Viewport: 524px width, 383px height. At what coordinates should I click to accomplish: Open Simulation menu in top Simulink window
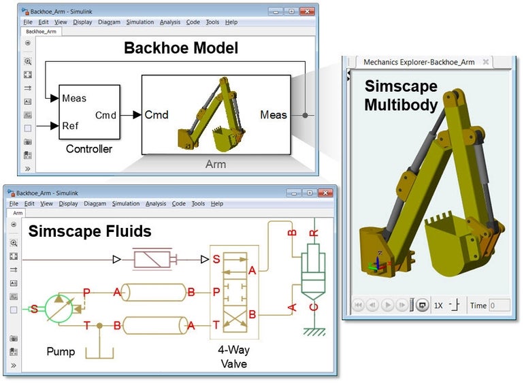pos(140,22)
